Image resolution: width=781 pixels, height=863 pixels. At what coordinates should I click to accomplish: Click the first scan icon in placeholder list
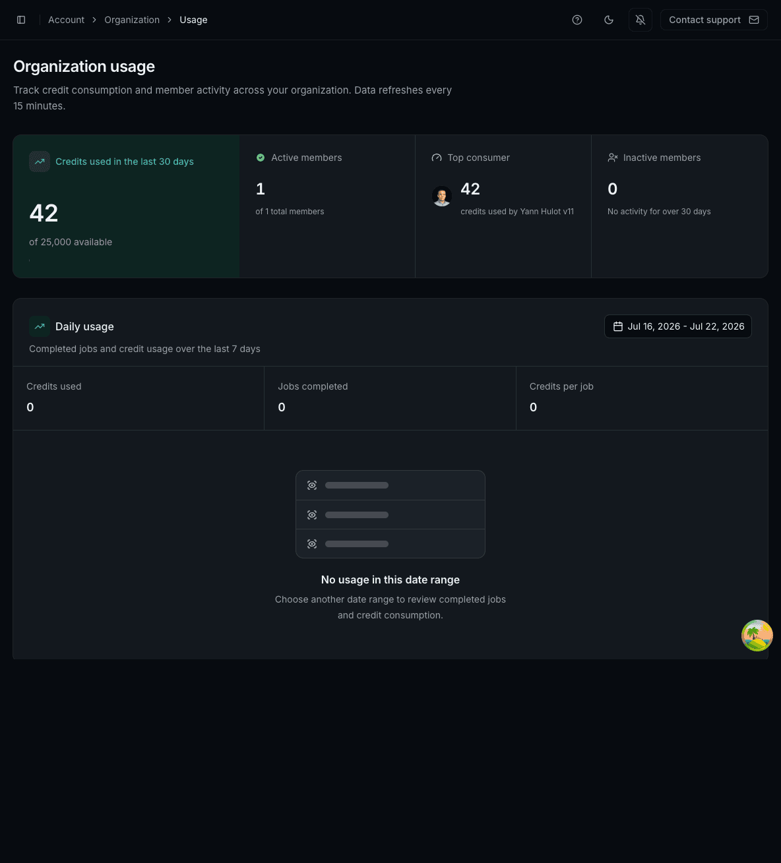click(x=312, y=485)
